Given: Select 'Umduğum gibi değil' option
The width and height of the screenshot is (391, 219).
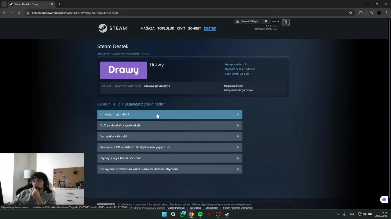Looking at the screenshot, I should (170, 114).
